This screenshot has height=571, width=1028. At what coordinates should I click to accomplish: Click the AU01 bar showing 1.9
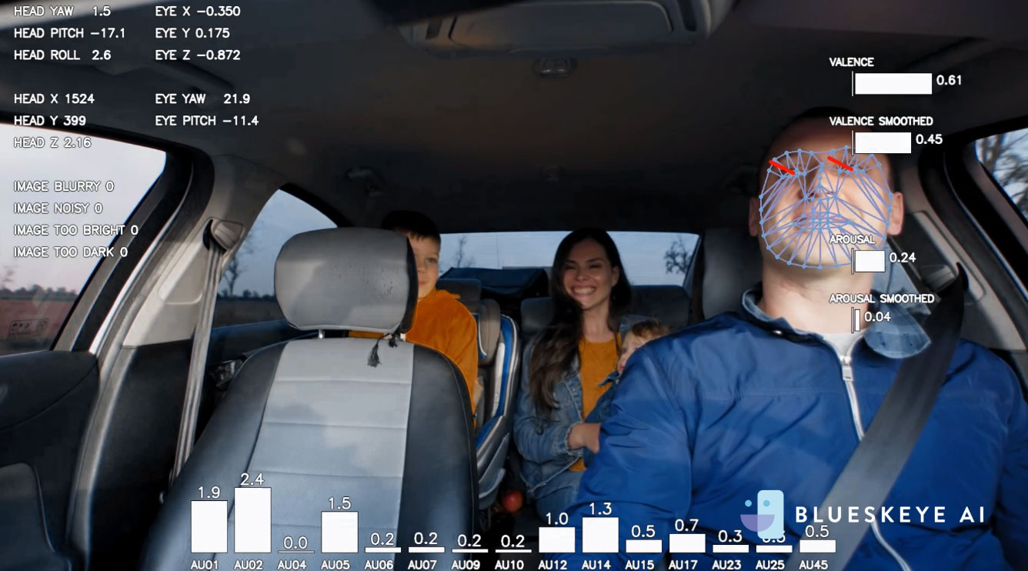click(209, 526)
